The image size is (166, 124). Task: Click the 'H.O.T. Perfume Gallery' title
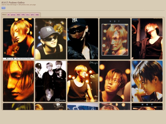point(13,2)
